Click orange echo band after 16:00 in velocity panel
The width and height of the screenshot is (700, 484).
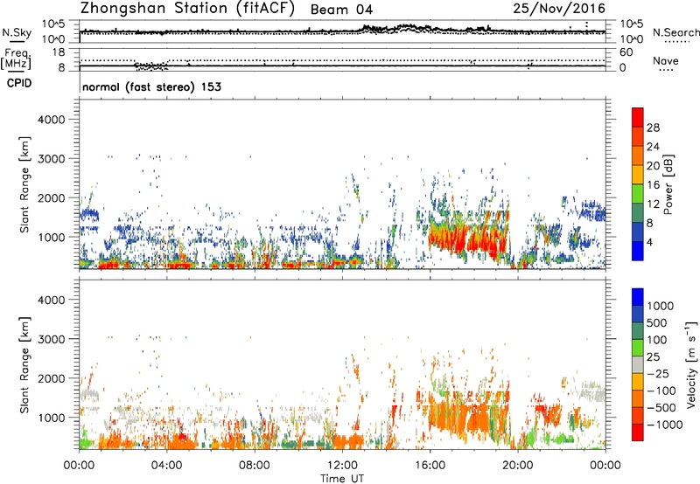469,419
